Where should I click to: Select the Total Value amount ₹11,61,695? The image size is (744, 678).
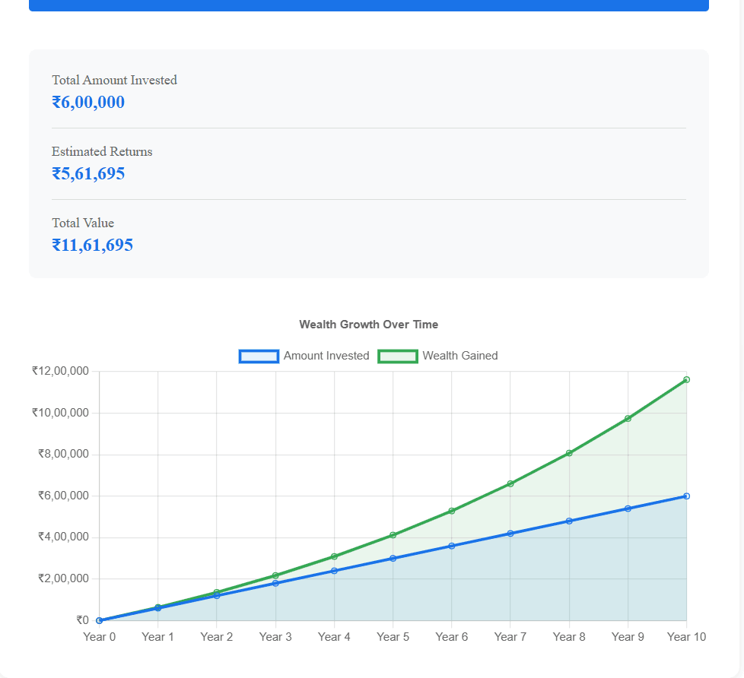point(93,245)
